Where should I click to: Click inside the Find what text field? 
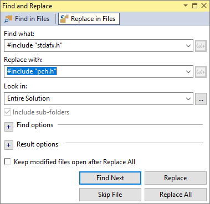[x=94, y=45]
